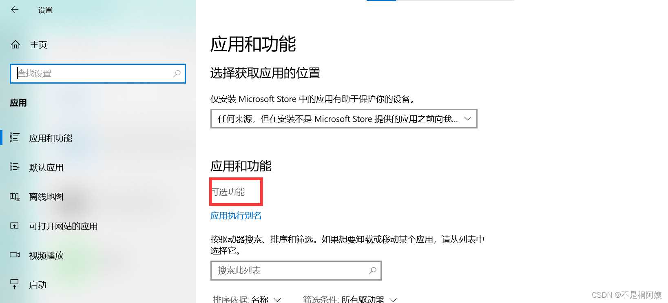Click the back arrow in Settings
The width and height of the screenshot is (668, 303).
(x=15, y=10)
